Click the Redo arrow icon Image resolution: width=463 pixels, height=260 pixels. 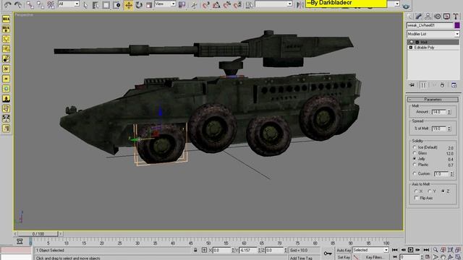coord(19,4)
